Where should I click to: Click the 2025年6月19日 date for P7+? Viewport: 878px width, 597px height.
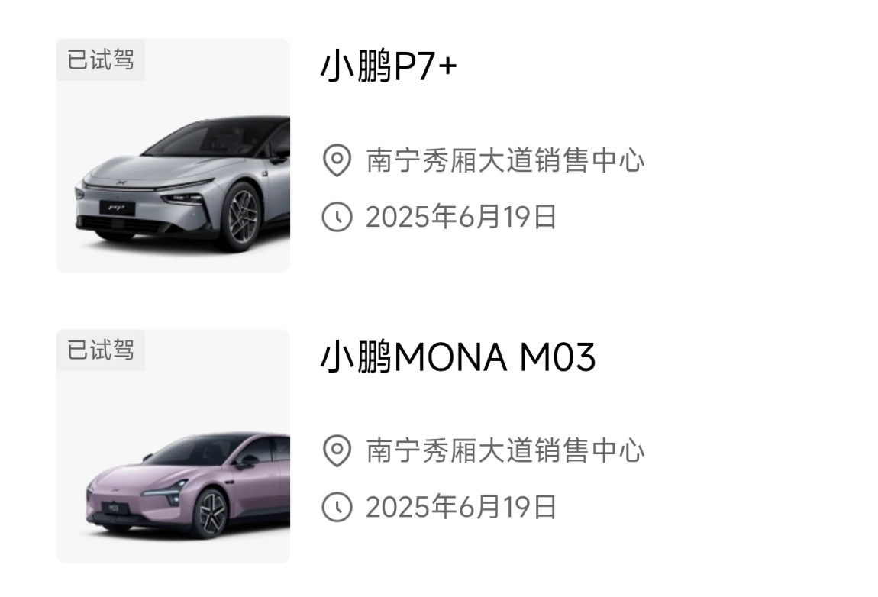461,217
